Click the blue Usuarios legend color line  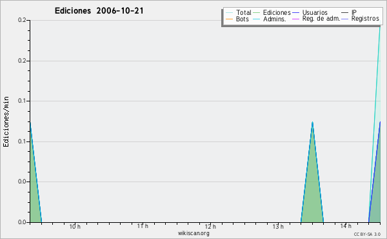(x=295, y=13)
